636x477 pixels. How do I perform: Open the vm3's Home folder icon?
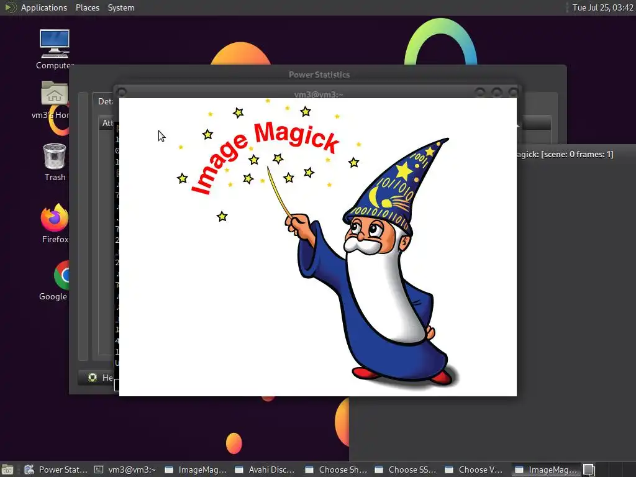(x=54, y=100)
